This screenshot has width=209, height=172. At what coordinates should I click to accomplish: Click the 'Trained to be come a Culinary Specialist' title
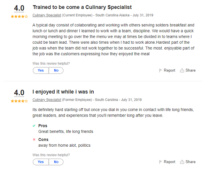point(82,7)
